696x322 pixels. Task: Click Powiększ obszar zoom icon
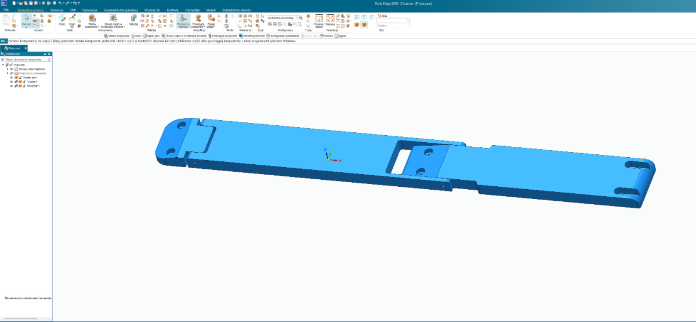[x=319, y=20]
